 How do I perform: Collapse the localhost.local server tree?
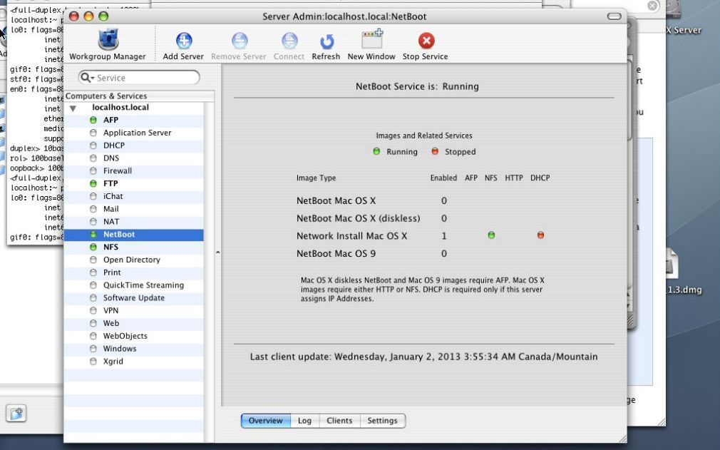click(73, 108)
